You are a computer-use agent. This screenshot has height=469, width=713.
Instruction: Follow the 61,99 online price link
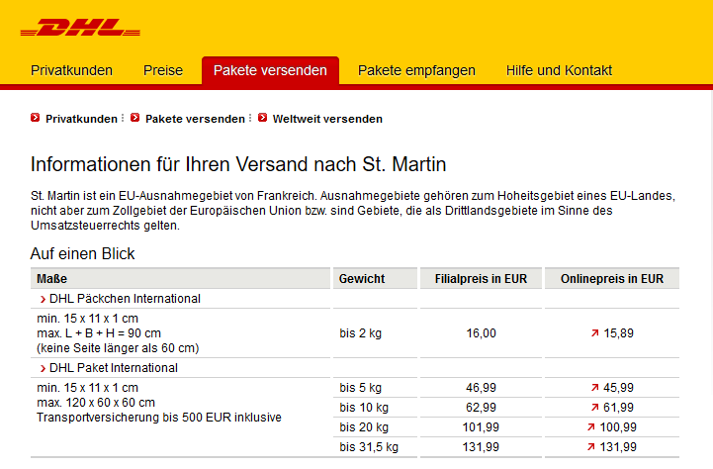click(x=618, y=407)
